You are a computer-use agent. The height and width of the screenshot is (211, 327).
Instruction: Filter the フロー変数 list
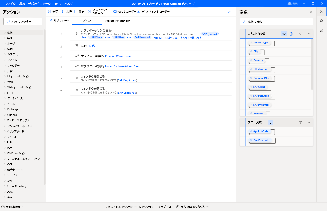point(300,122)
